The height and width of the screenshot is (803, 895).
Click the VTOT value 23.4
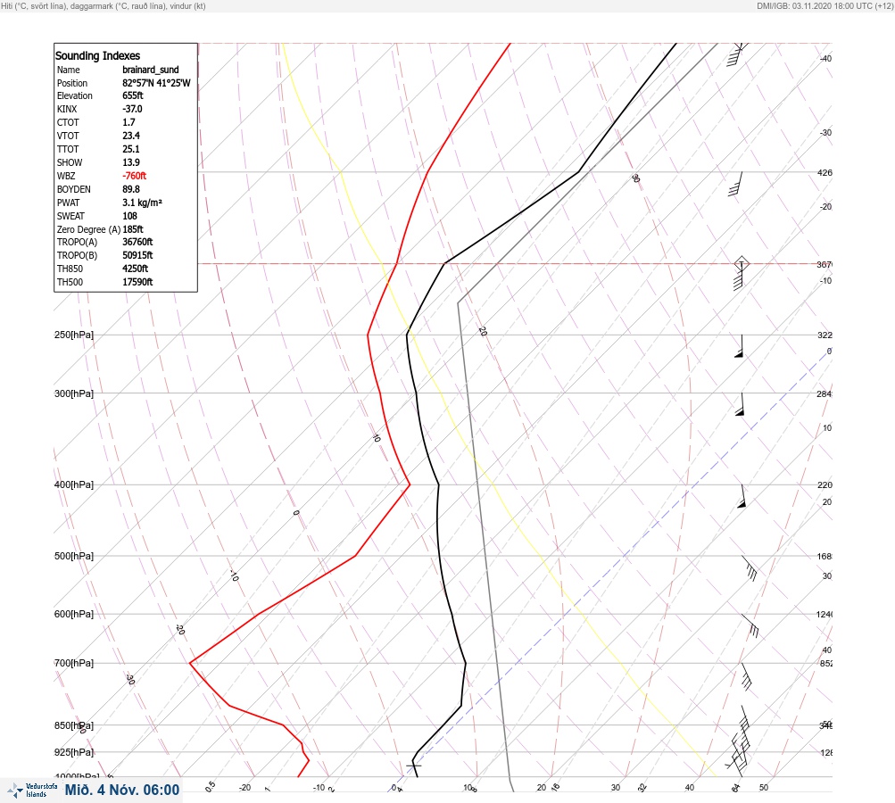(131, 136)
